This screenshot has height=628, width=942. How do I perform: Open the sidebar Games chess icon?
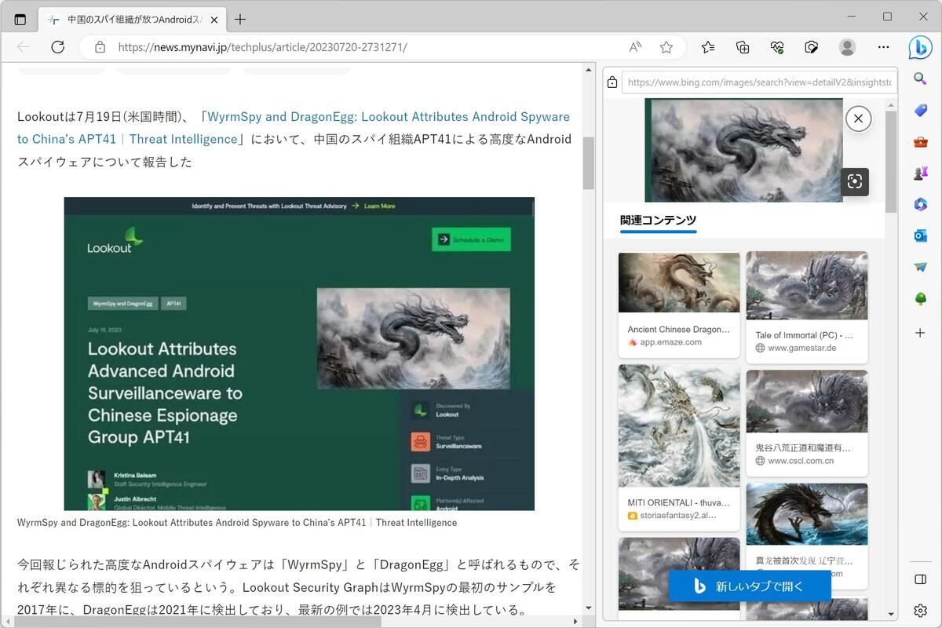pos(921,173)
